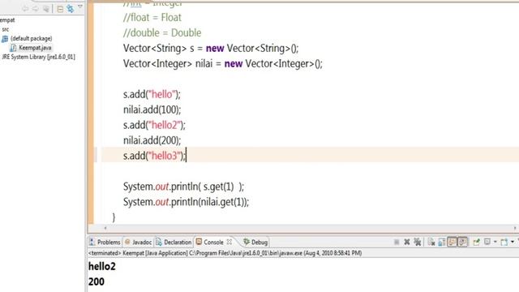Select the src folder node

[6, 29]
